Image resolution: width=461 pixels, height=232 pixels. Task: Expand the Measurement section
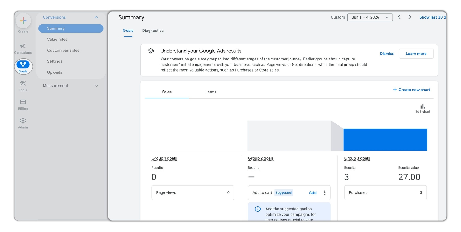pyautogui.click(x=96, y=86)
